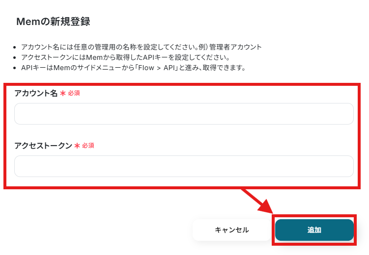369x255 pixels.
Task: Select the 必須 tag next to アカウント名
Action: click(x=74, y=93)
